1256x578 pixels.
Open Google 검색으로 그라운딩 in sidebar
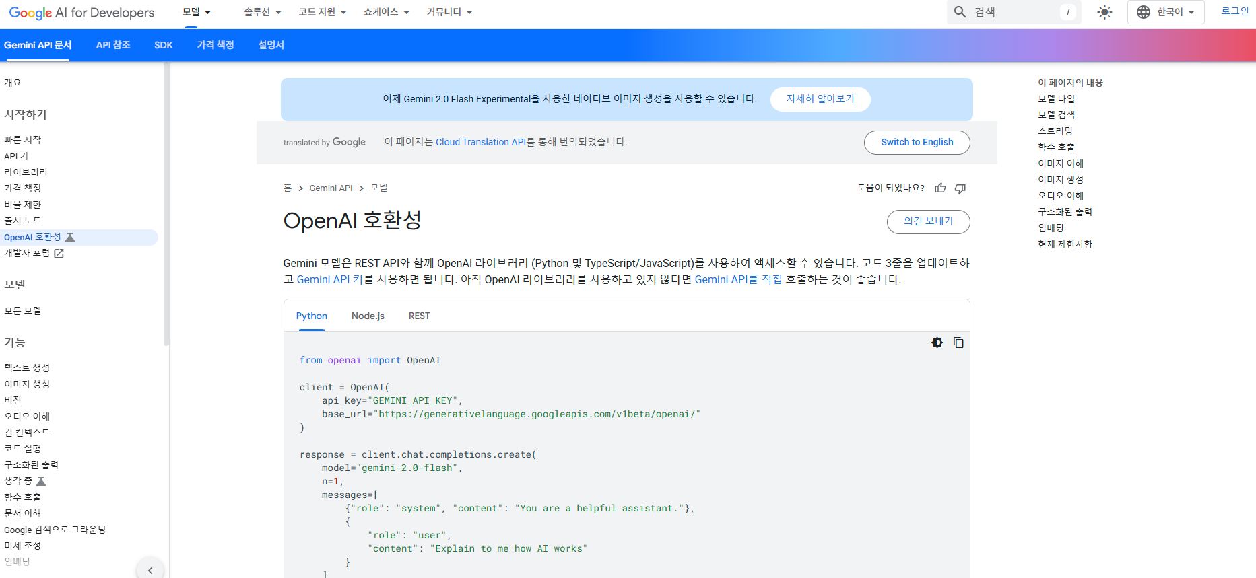click(x=55, y=530)
